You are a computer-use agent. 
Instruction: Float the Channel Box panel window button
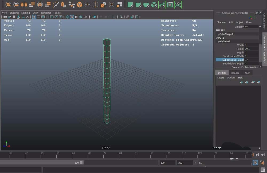(x=257, y=13)
